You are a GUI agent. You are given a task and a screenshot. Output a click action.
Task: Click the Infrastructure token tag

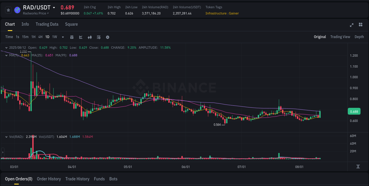point(217,13)
